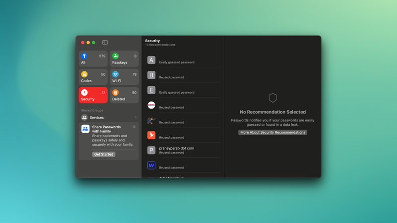Select the red Security category
Image resolution: width=397 pixels, height=223 pixels.
pos(93,95)
